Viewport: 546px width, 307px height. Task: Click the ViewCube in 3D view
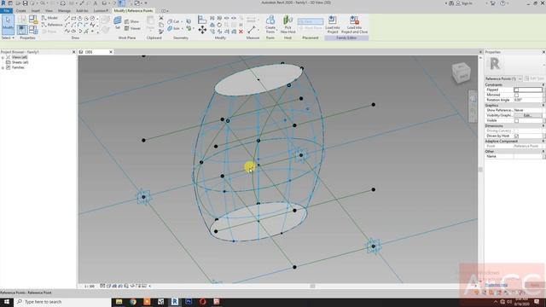tap(461, 72)
